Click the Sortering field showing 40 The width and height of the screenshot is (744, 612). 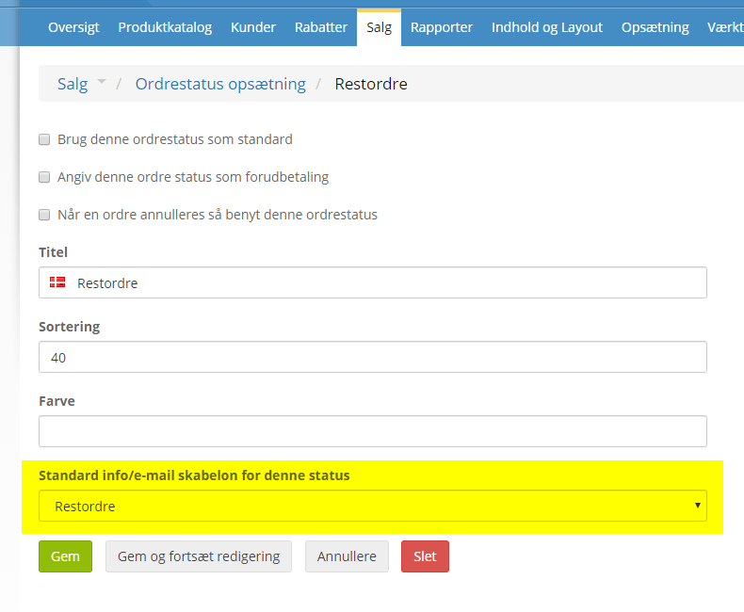point(373,357)
